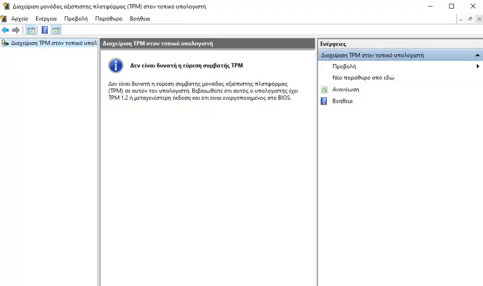
Task: Click the Ανανέωση action link
Action: (345, 90)
